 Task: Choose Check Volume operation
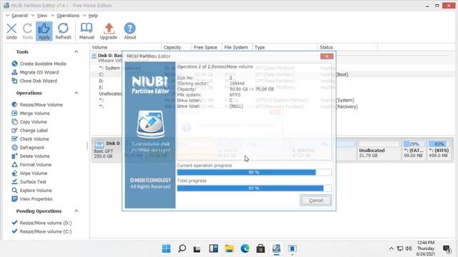(x=30, y=139)
